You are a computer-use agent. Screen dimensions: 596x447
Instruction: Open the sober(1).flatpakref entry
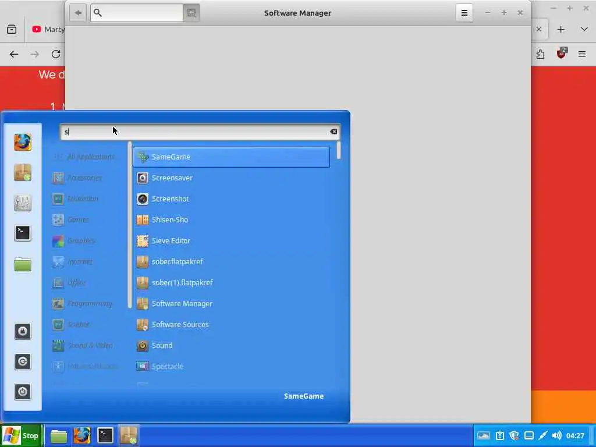coord(231,282)
